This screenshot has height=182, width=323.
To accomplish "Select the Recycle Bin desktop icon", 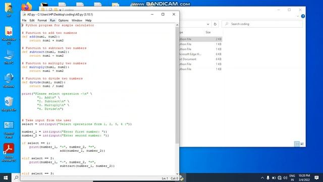I will 9,104.
